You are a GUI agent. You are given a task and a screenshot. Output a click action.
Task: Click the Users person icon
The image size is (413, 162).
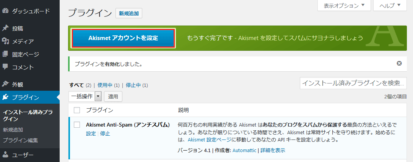(5, 155)
